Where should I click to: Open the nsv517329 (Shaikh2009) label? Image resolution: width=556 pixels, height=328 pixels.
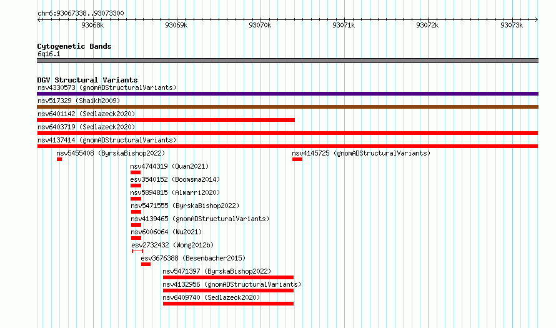point(79,101)
